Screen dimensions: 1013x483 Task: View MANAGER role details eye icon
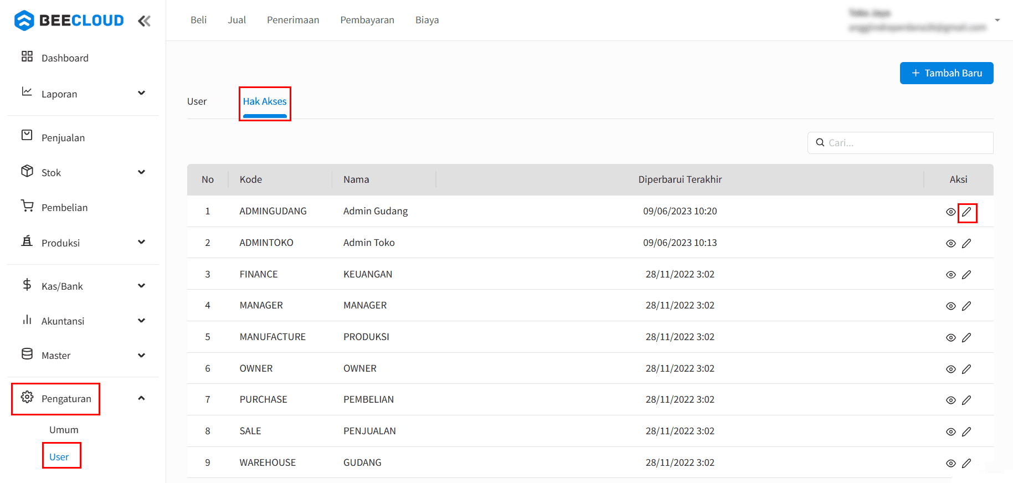coord(950,306)
